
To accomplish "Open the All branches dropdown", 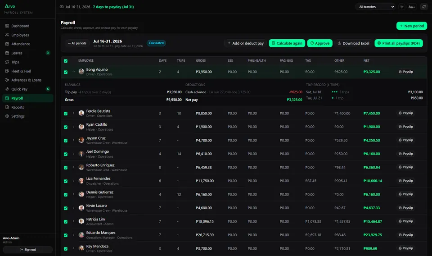I will coord(376,7).
